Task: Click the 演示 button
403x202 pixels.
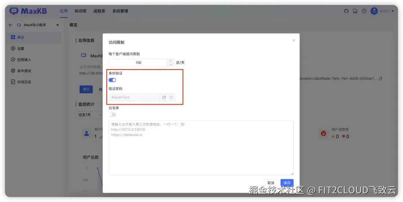Action: 86,89
